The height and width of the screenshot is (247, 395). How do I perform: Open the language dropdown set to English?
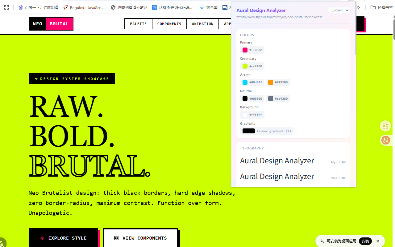point(339,10)
